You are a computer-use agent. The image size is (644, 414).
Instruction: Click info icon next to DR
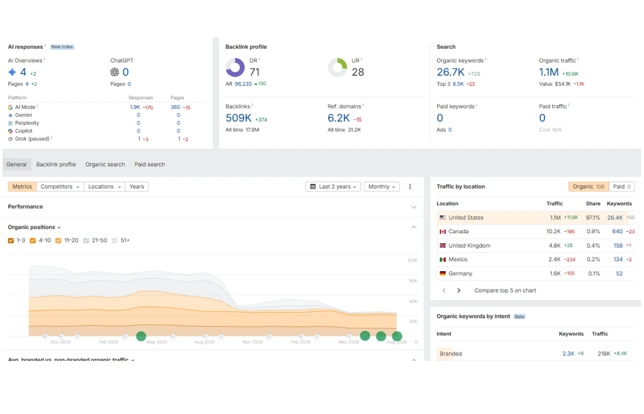click(x=259, y=59)
